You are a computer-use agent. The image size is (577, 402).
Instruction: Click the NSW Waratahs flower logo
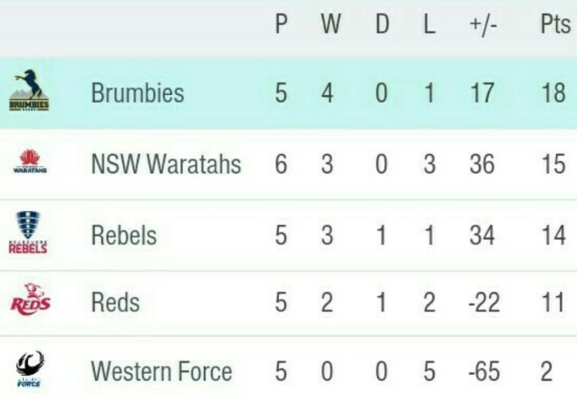click(x=30, y=161)
